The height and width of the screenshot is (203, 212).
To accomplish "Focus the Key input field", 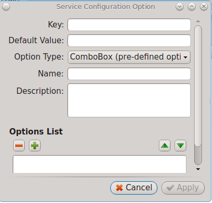I will [x=129, y=25].
